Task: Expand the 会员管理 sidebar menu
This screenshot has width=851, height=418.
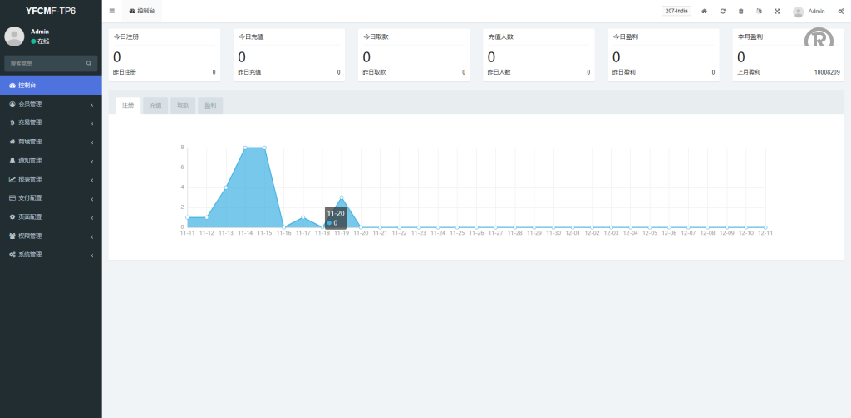Action: [50, 104]
